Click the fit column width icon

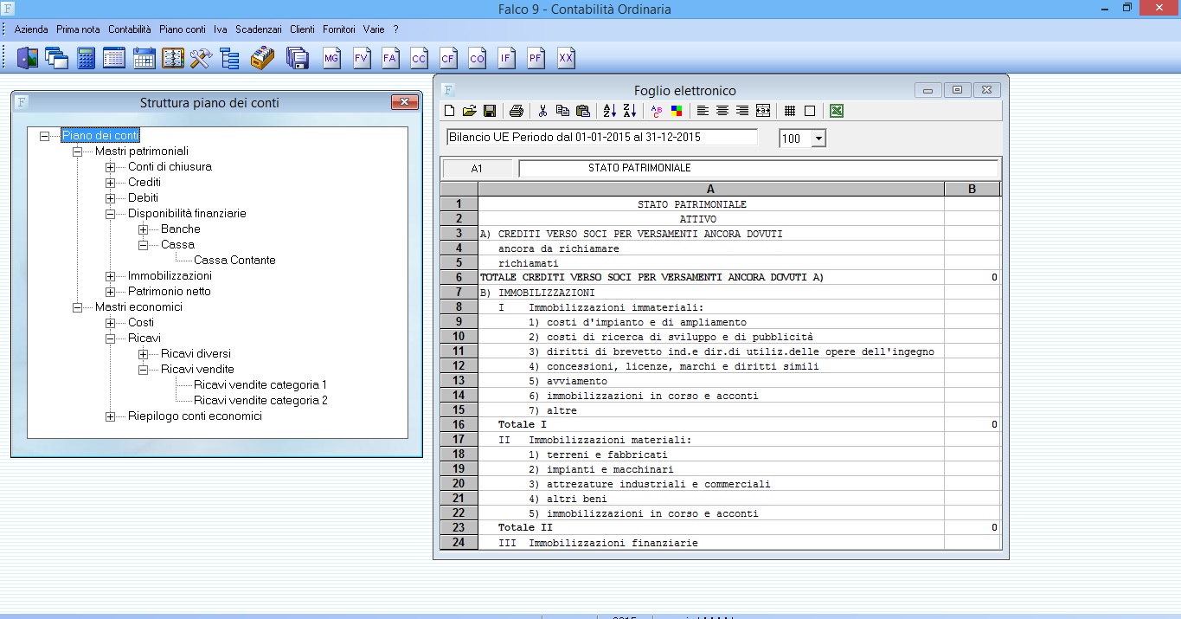[763, 111]
